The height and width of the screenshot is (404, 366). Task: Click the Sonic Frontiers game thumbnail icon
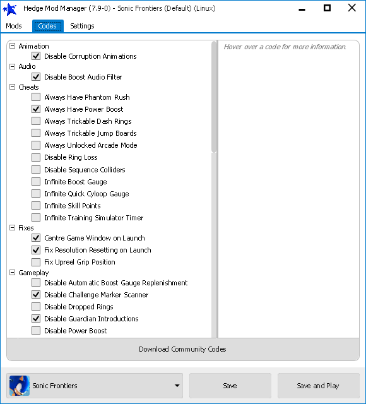click(x=20, y=386)
